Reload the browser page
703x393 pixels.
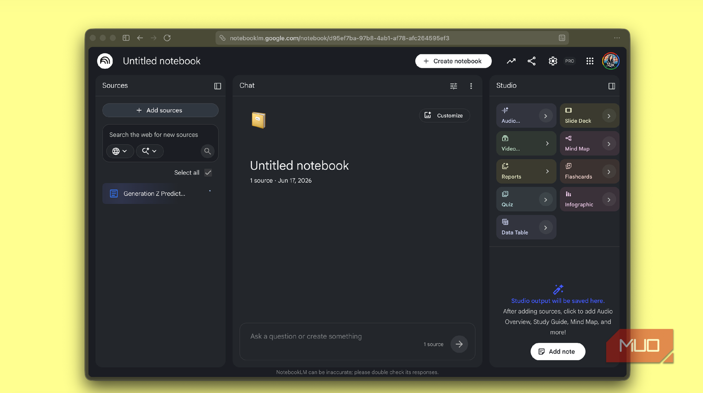(x=167, y=38)
